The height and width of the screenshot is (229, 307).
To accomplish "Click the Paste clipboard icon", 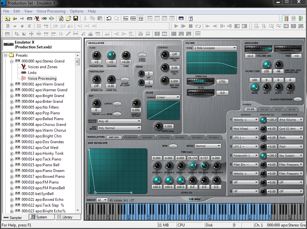I will coord(100,19).
